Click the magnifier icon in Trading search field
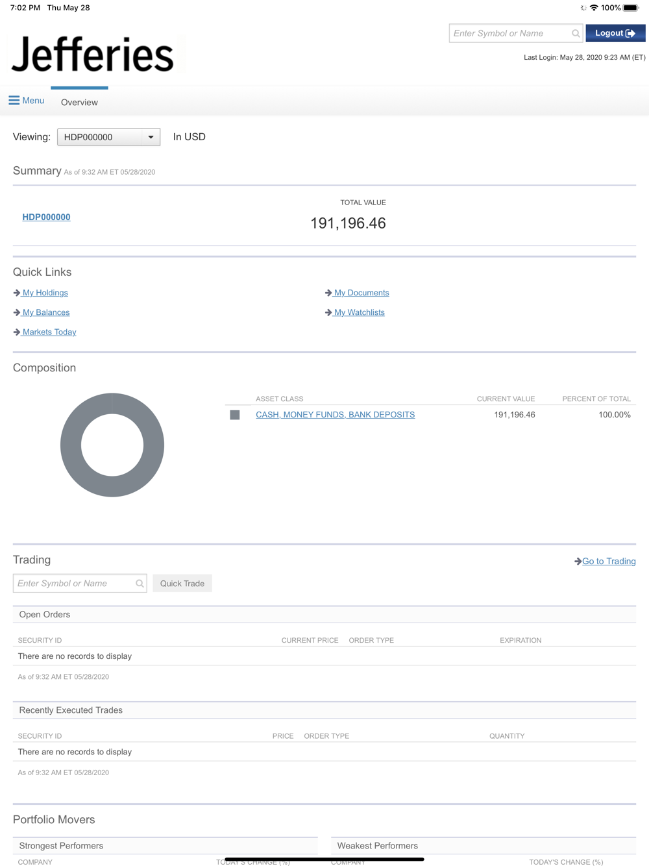This screenshot has width=649, height=866. (x=140, y=584)
